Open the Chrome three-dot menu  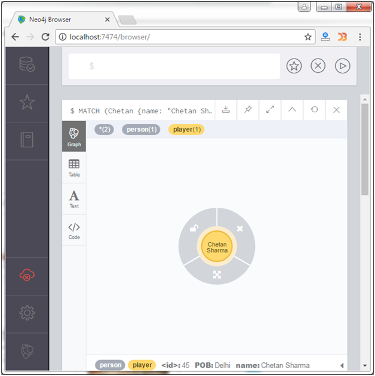coord(360,37)
